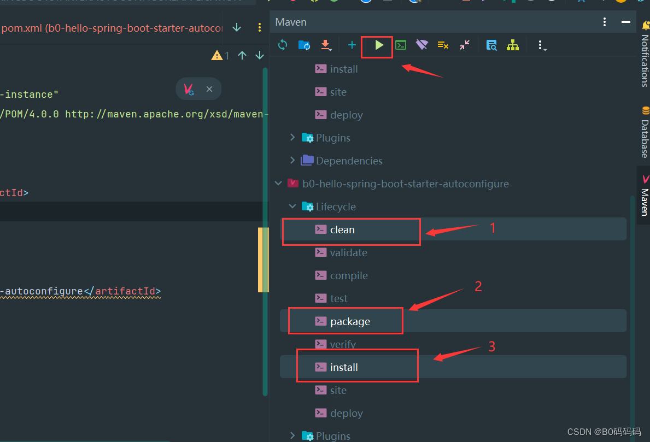The height and width of the screenshot is (442, 650).
Task: Select install goal under autoconfigure module
Action: point(453,367)
